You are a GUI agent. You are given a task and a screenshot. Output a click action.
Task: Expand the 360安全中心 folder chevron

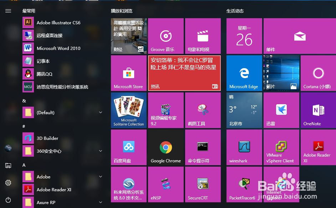(101, 151)
